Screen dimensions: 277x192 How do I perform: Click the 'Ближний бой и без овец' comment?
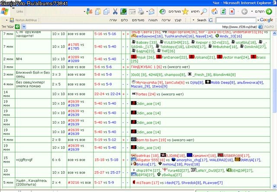point(33,74)
